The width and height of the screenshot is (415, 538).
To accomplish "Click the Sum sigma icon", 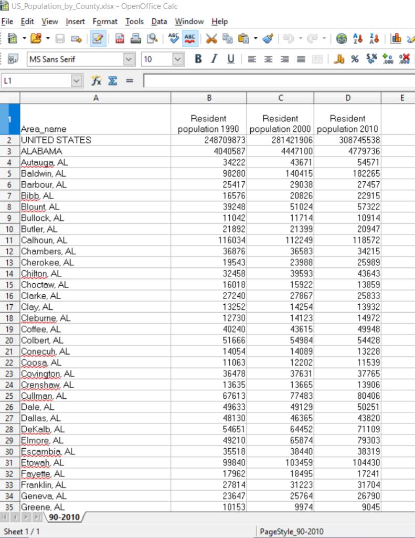I will (x=112, y=80).
